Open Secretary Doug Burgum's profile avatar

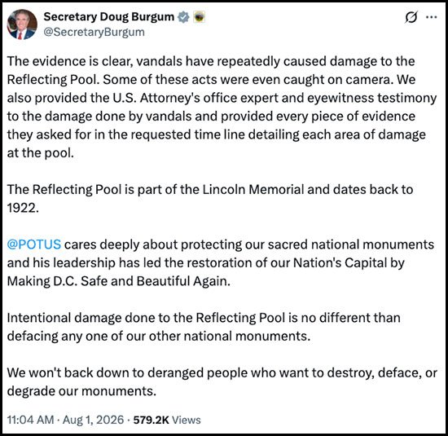pyautogui.click(x=22, y=24)
